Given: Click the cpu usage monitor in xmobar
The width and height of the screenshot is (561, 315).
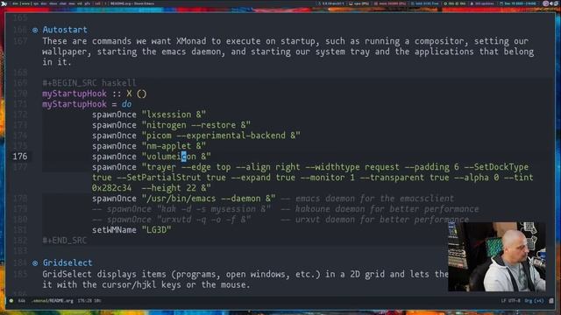Looking at the screenshot, I should pyautogui.click(x=359, y=3).
